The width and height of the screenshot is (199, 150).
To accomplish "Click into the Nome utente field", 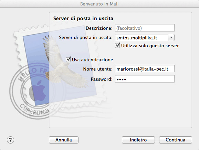I will [x=145, y=69].
